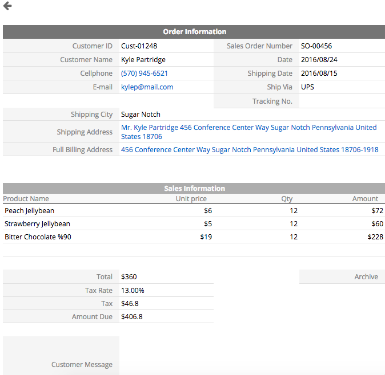Click the Amount Due label

pos(92,316)
